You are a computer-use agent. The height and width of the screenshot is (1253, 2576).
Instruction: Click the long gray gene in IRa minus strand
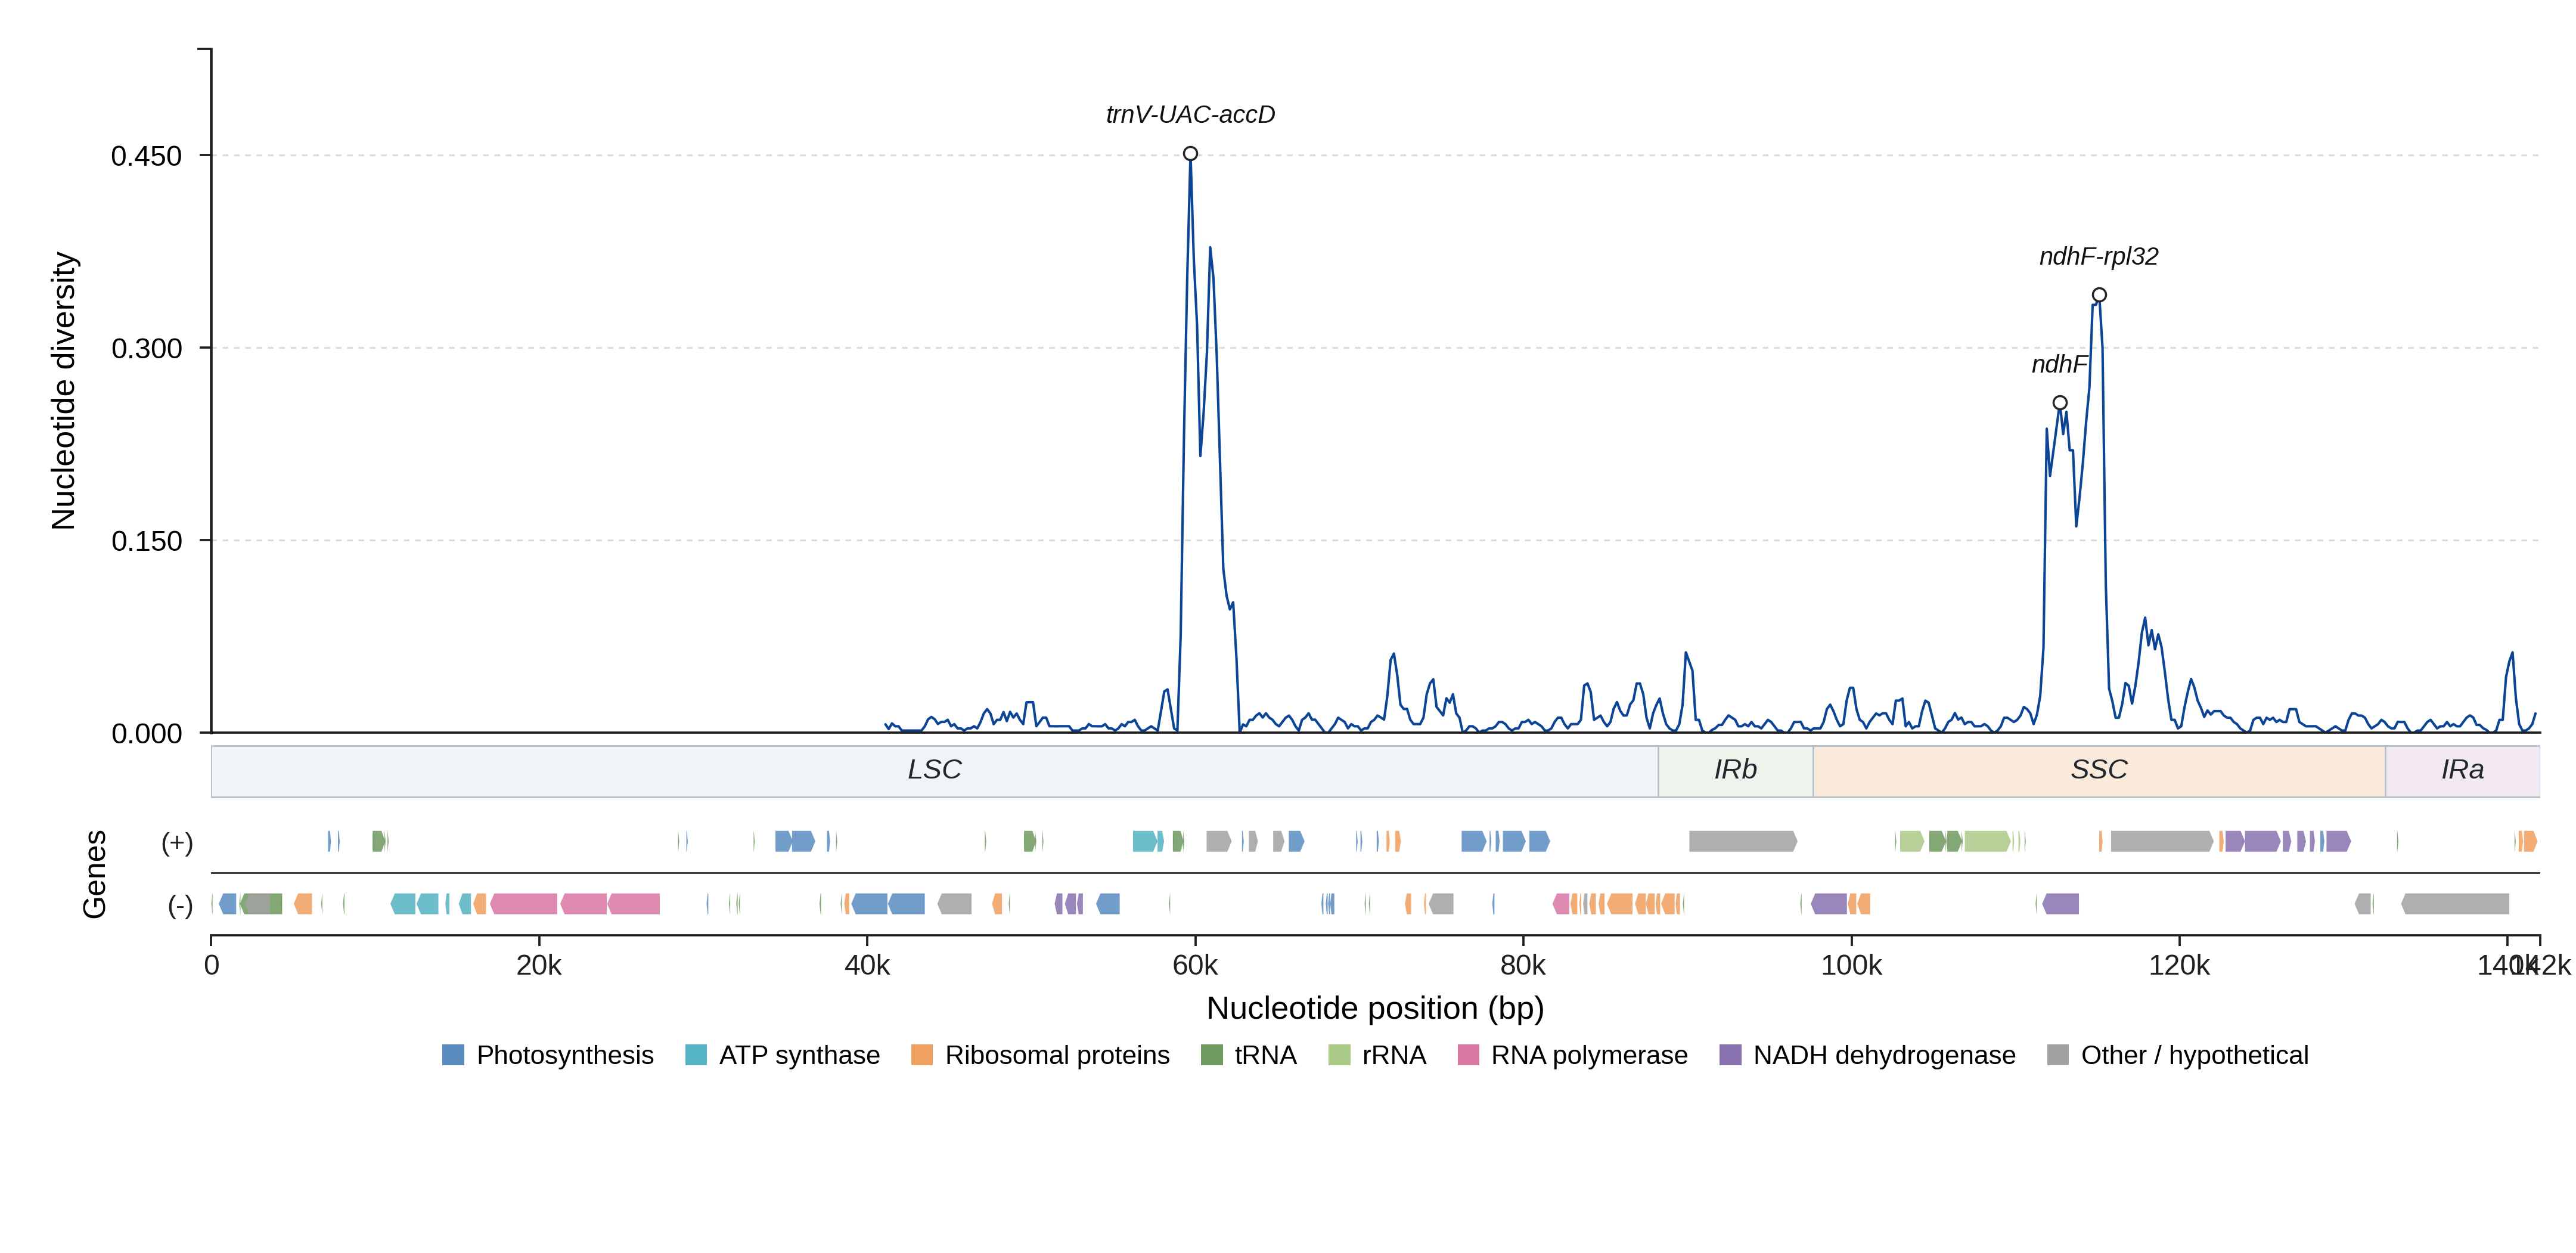coord(2455,904)
